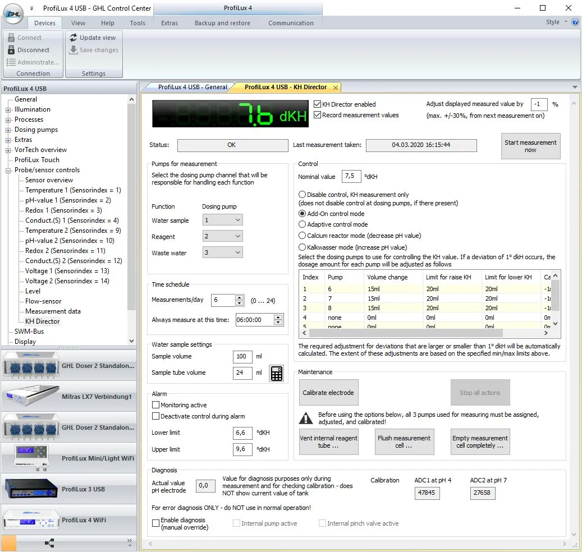Screen dimensions: 582x552
Task: Enable Monitoring active checkbox
Action: [156, 404]
